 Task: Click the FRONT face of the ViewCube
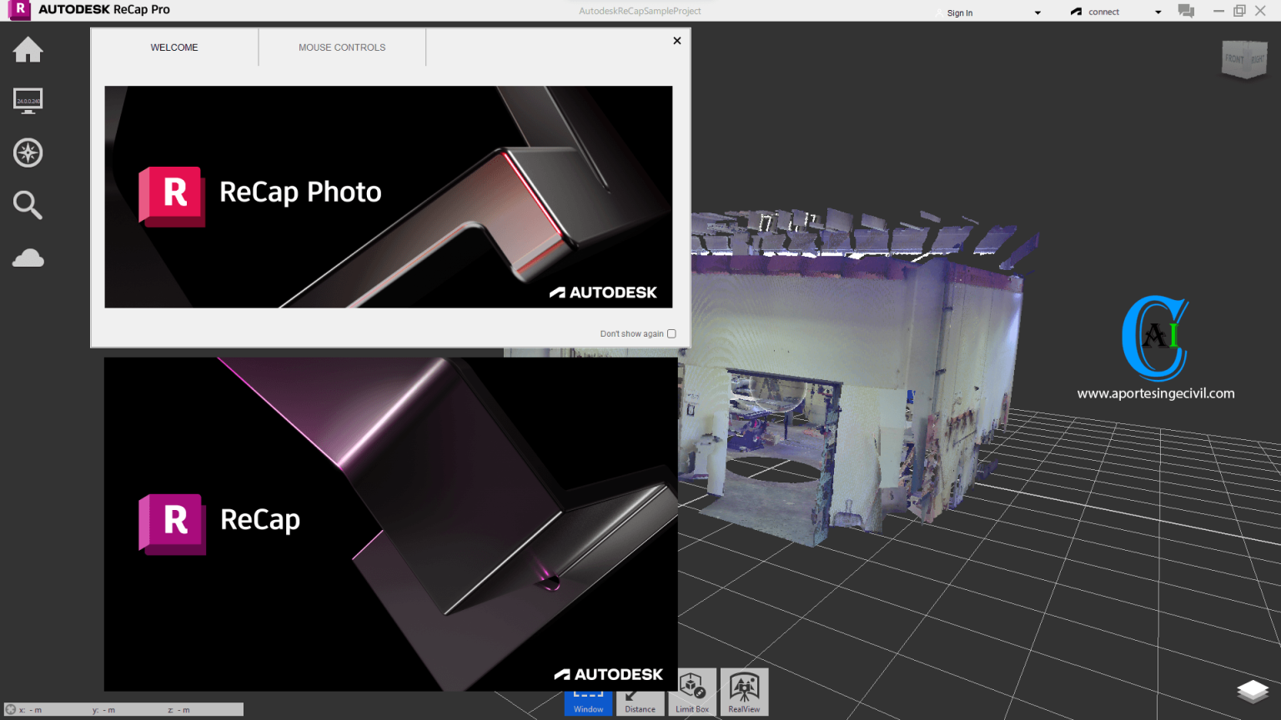click(x=1234, y=59)
